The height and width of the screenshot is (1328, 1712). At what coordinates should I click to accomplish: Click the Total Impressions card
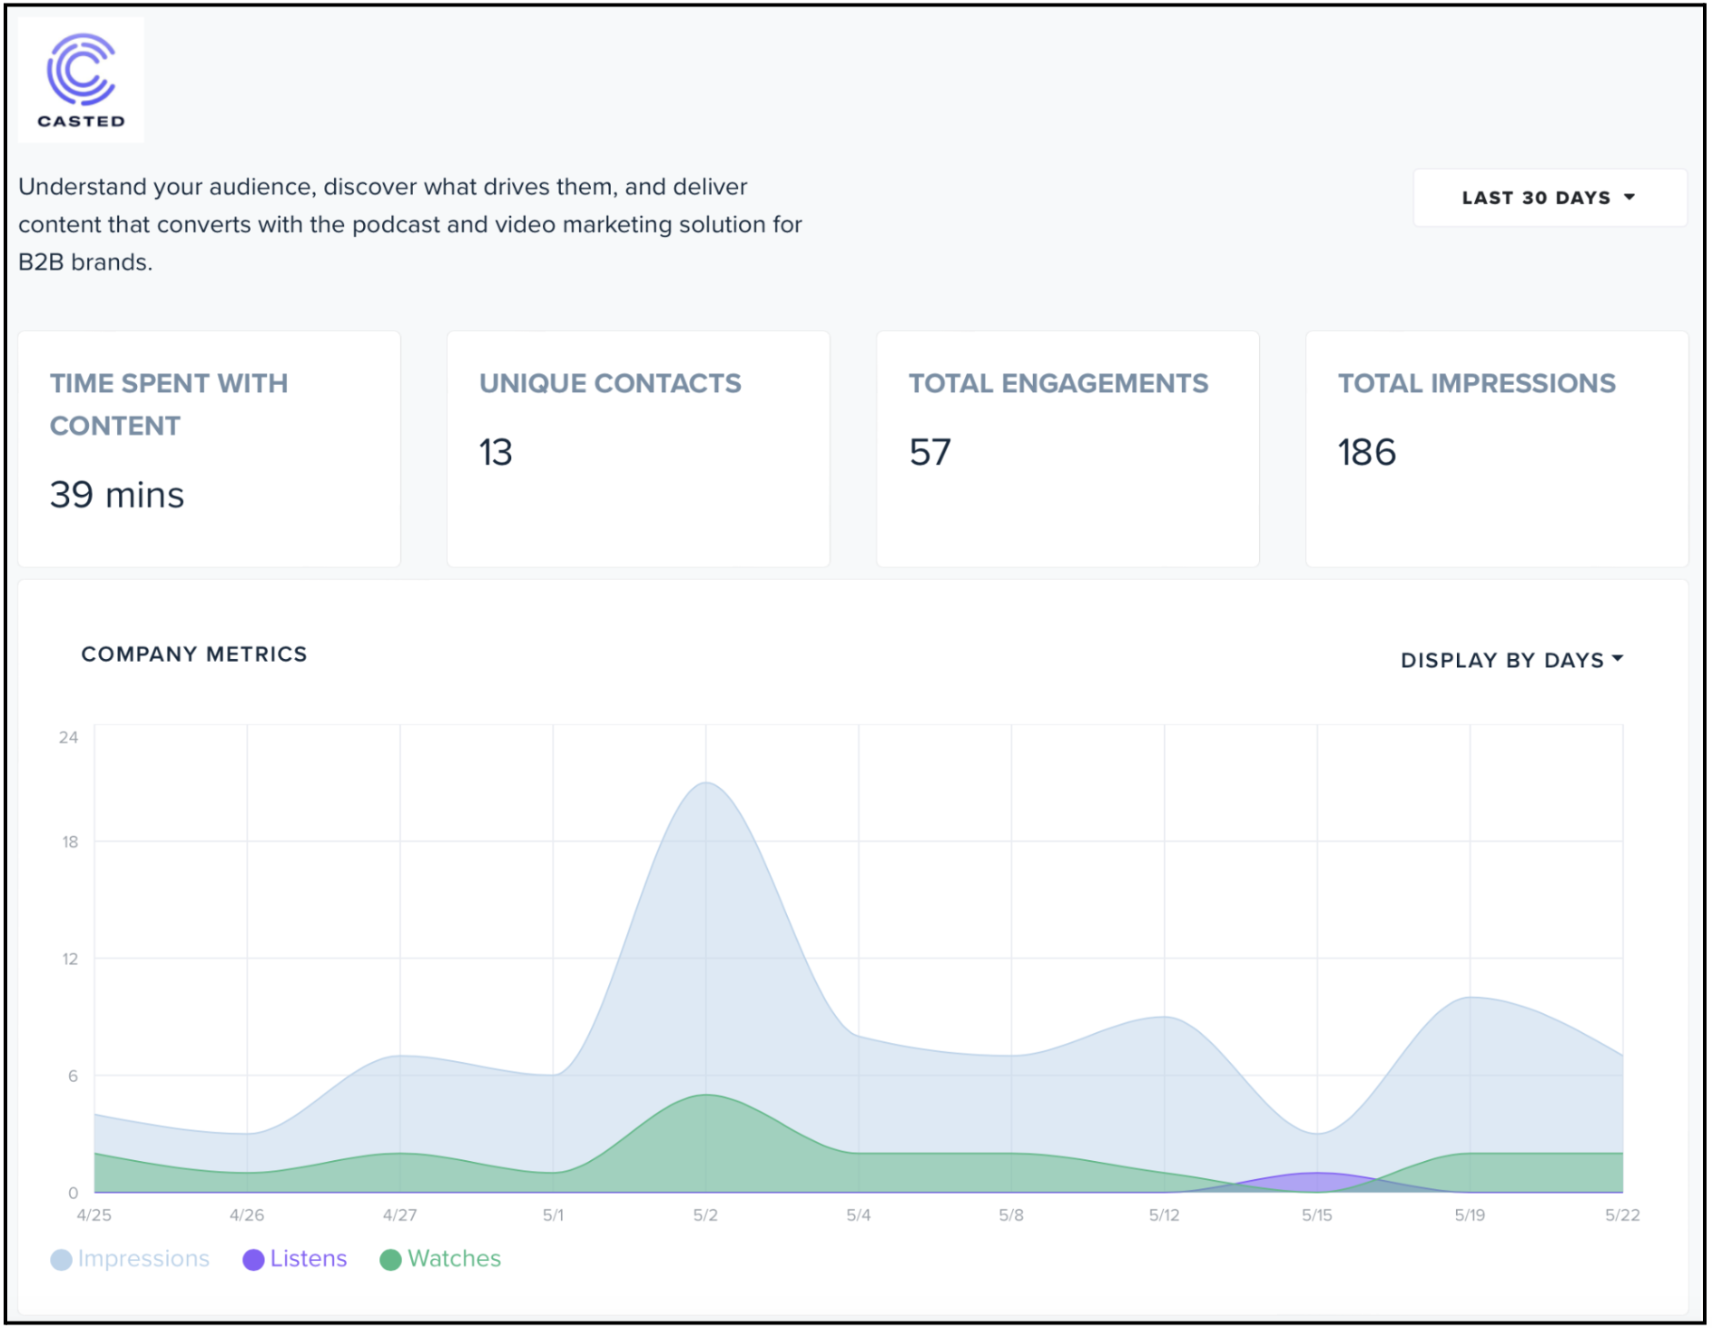1497,449
